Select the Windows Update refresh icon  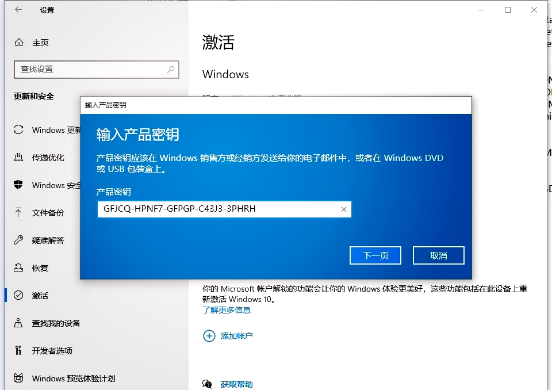18,130
